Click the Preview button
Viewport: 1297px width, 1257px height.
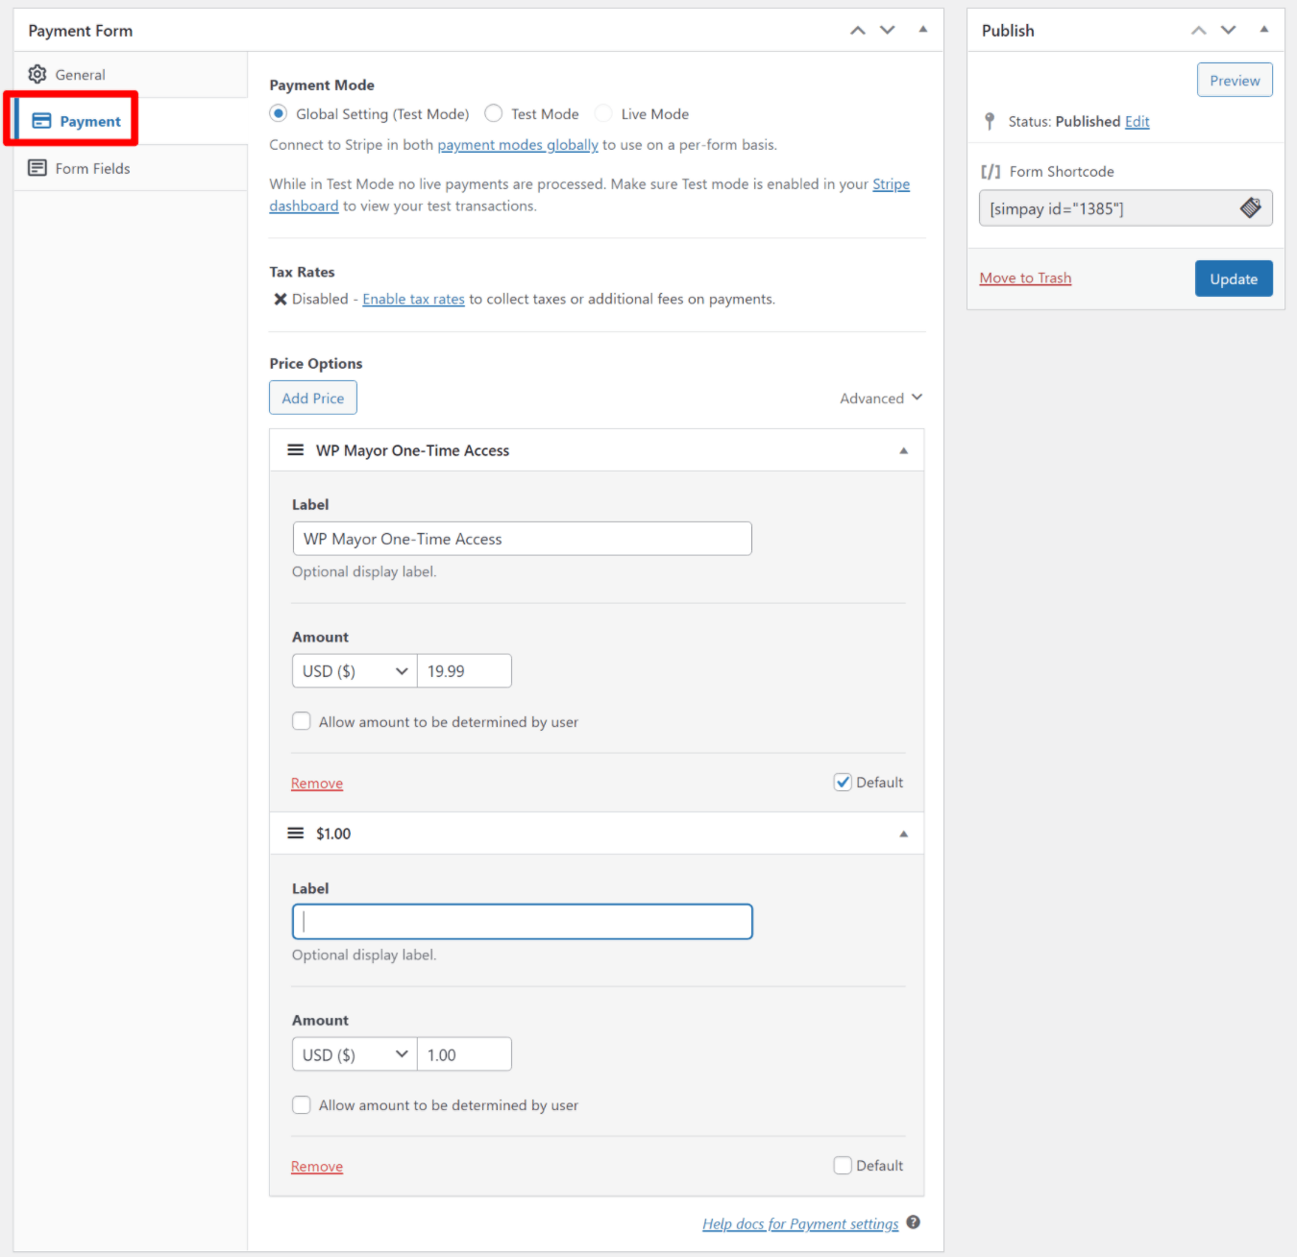pos(1235,80)
